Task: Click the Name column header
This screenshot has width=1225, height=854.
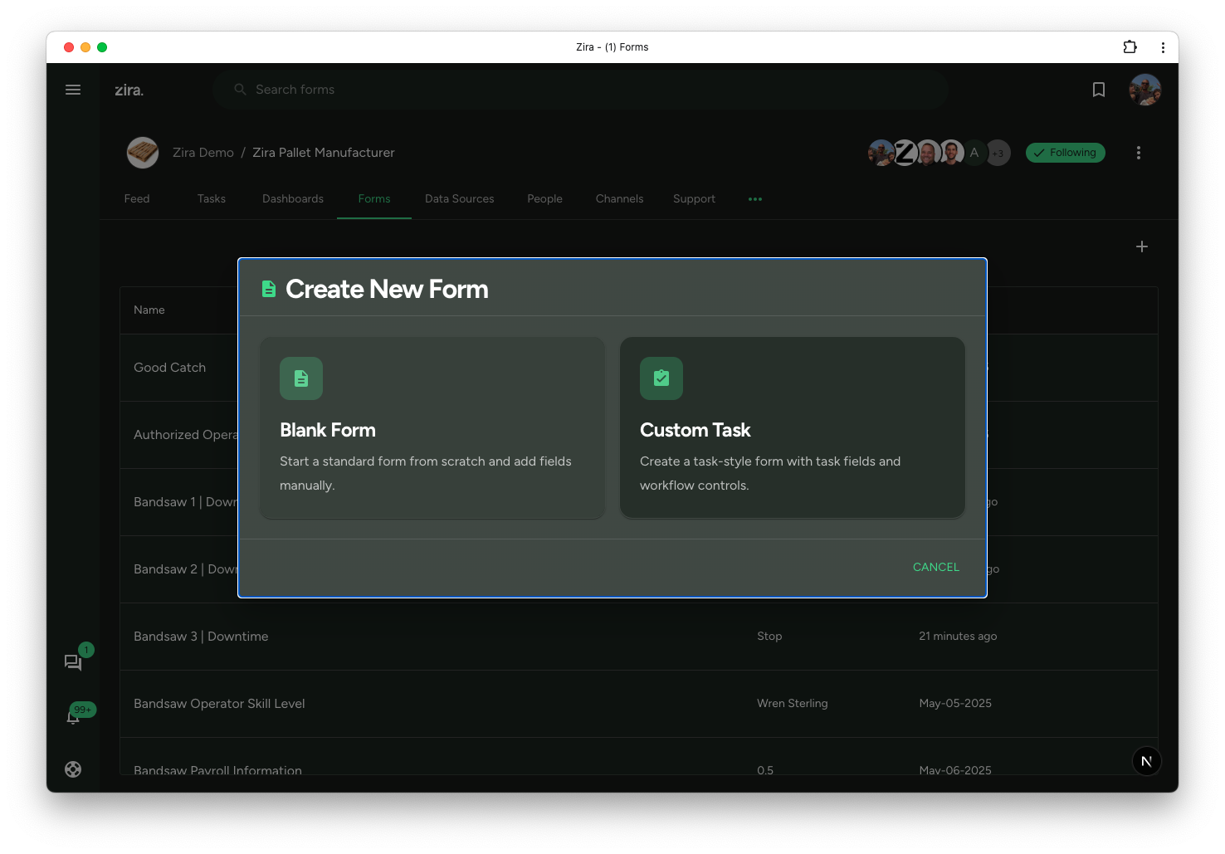Action: pyautogui.click(x=149, y=310)
